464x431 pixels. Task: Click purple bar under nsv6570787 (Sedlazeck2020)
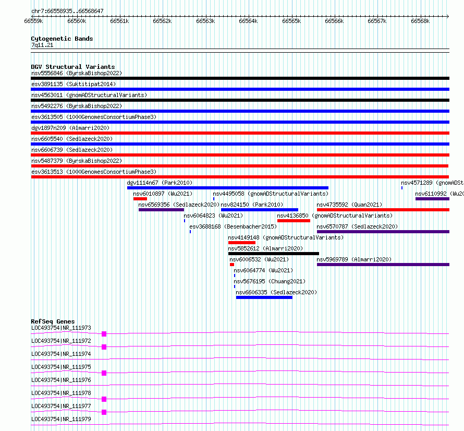click(x=383, y=232)
